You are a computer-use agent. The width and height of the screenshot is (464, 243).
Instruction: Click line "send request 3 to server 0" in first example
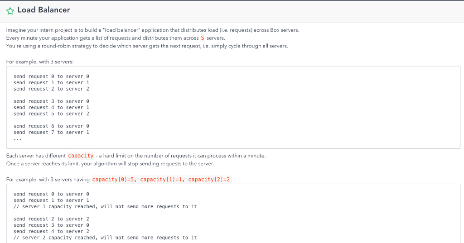coord(51,101)
